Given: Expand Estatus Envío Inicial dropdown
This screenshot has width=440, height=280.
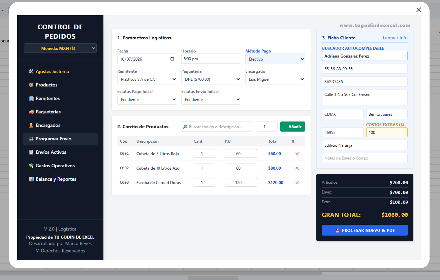Looking at the screenshot, I should click(211, 99).
